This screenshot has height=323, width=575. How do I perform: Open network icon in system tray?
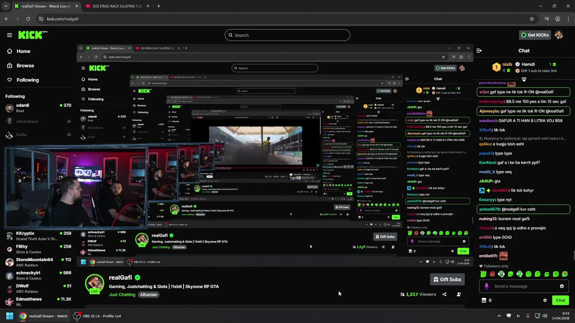(x=537, y=316)
